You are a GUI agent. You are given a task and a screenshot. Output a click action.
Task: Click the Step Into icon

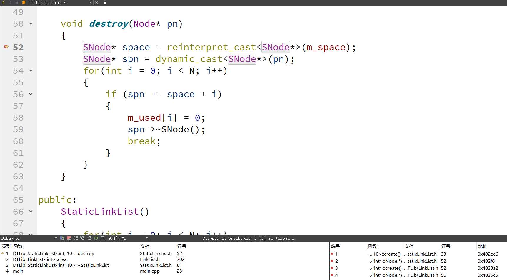click(82, 238)
